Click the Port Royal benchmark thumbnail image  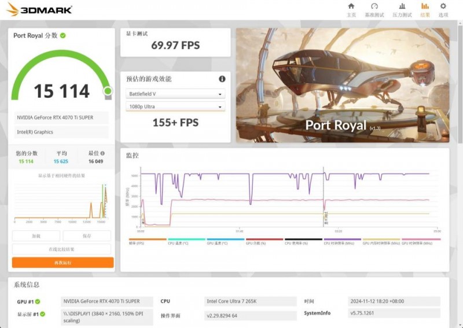pyautogui.click(x=343, y=85)
